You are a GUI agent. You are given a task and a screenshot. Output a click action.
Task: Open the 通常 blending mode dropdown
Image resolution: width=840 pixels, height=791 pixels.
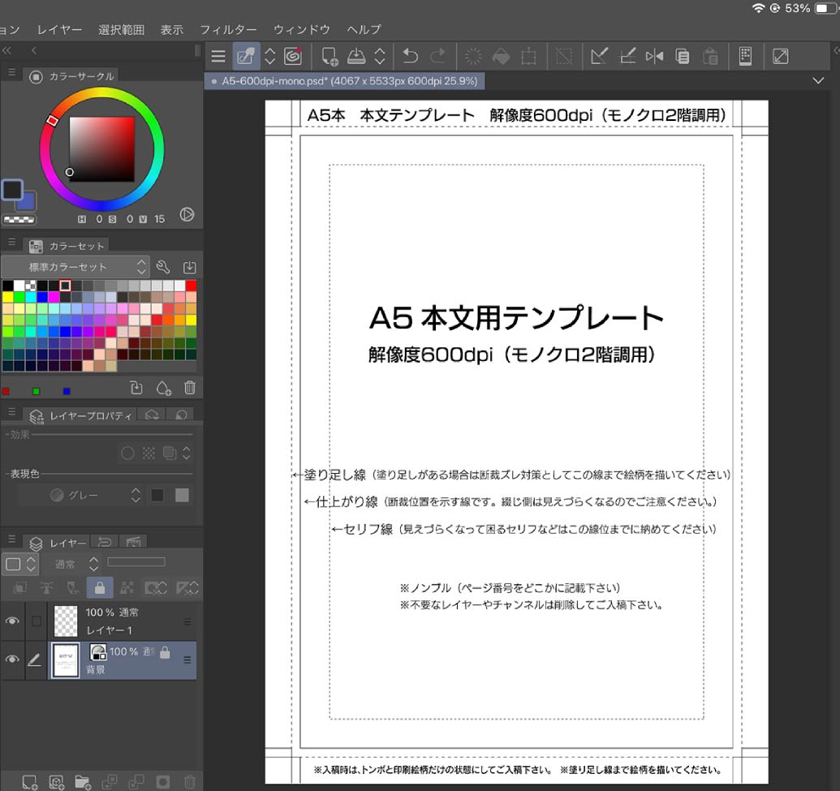[x=76, y=563]
